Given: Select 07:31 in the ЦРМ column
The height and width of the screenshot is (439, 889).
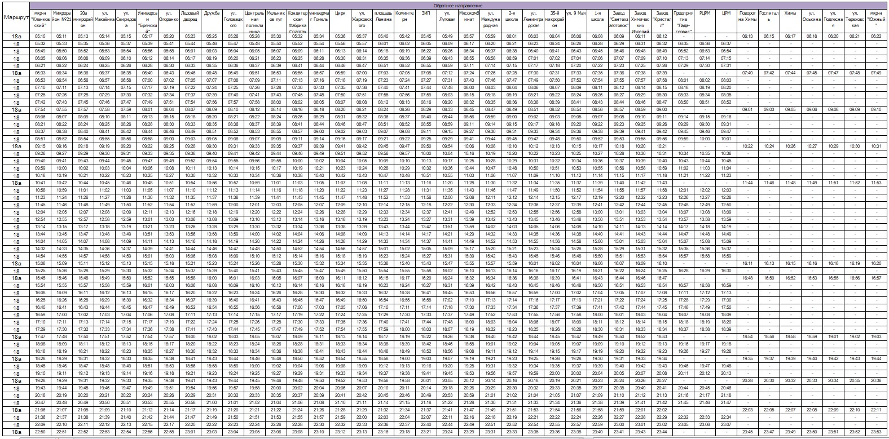Looking at the screenshot, I should pyautogui.click(x=726, y=65).
